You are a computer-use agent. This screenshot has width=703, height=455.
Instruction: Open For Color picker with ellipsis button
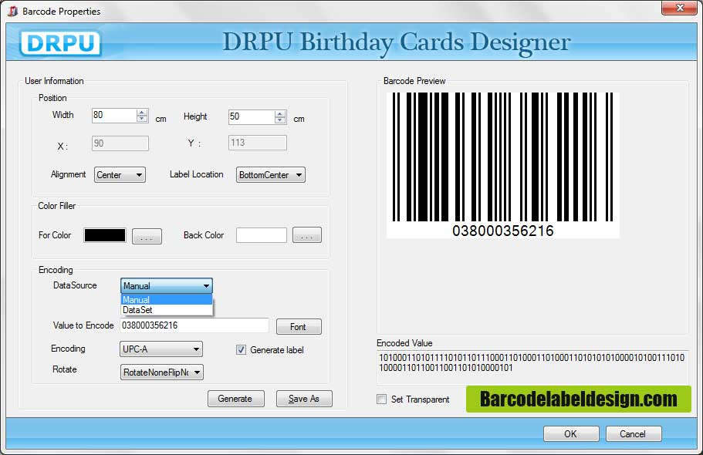click(x=147, y=236)
